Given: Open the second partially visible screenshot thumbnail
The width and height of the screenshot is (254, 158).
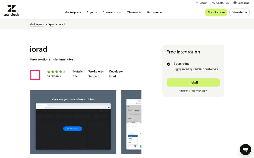Looking at the screenshot, I should (x=131, y=122).
